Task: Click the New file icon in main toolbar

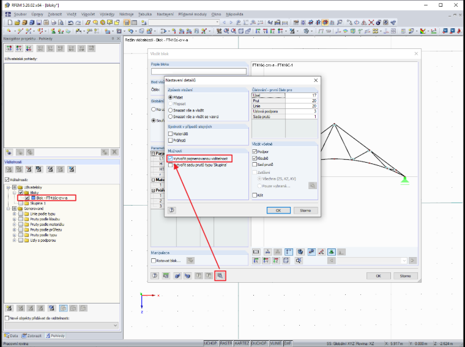Action: 10,23
